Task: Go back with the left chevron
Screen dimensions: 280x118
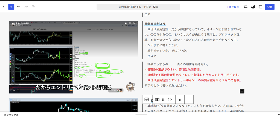Action: [4, 7]
